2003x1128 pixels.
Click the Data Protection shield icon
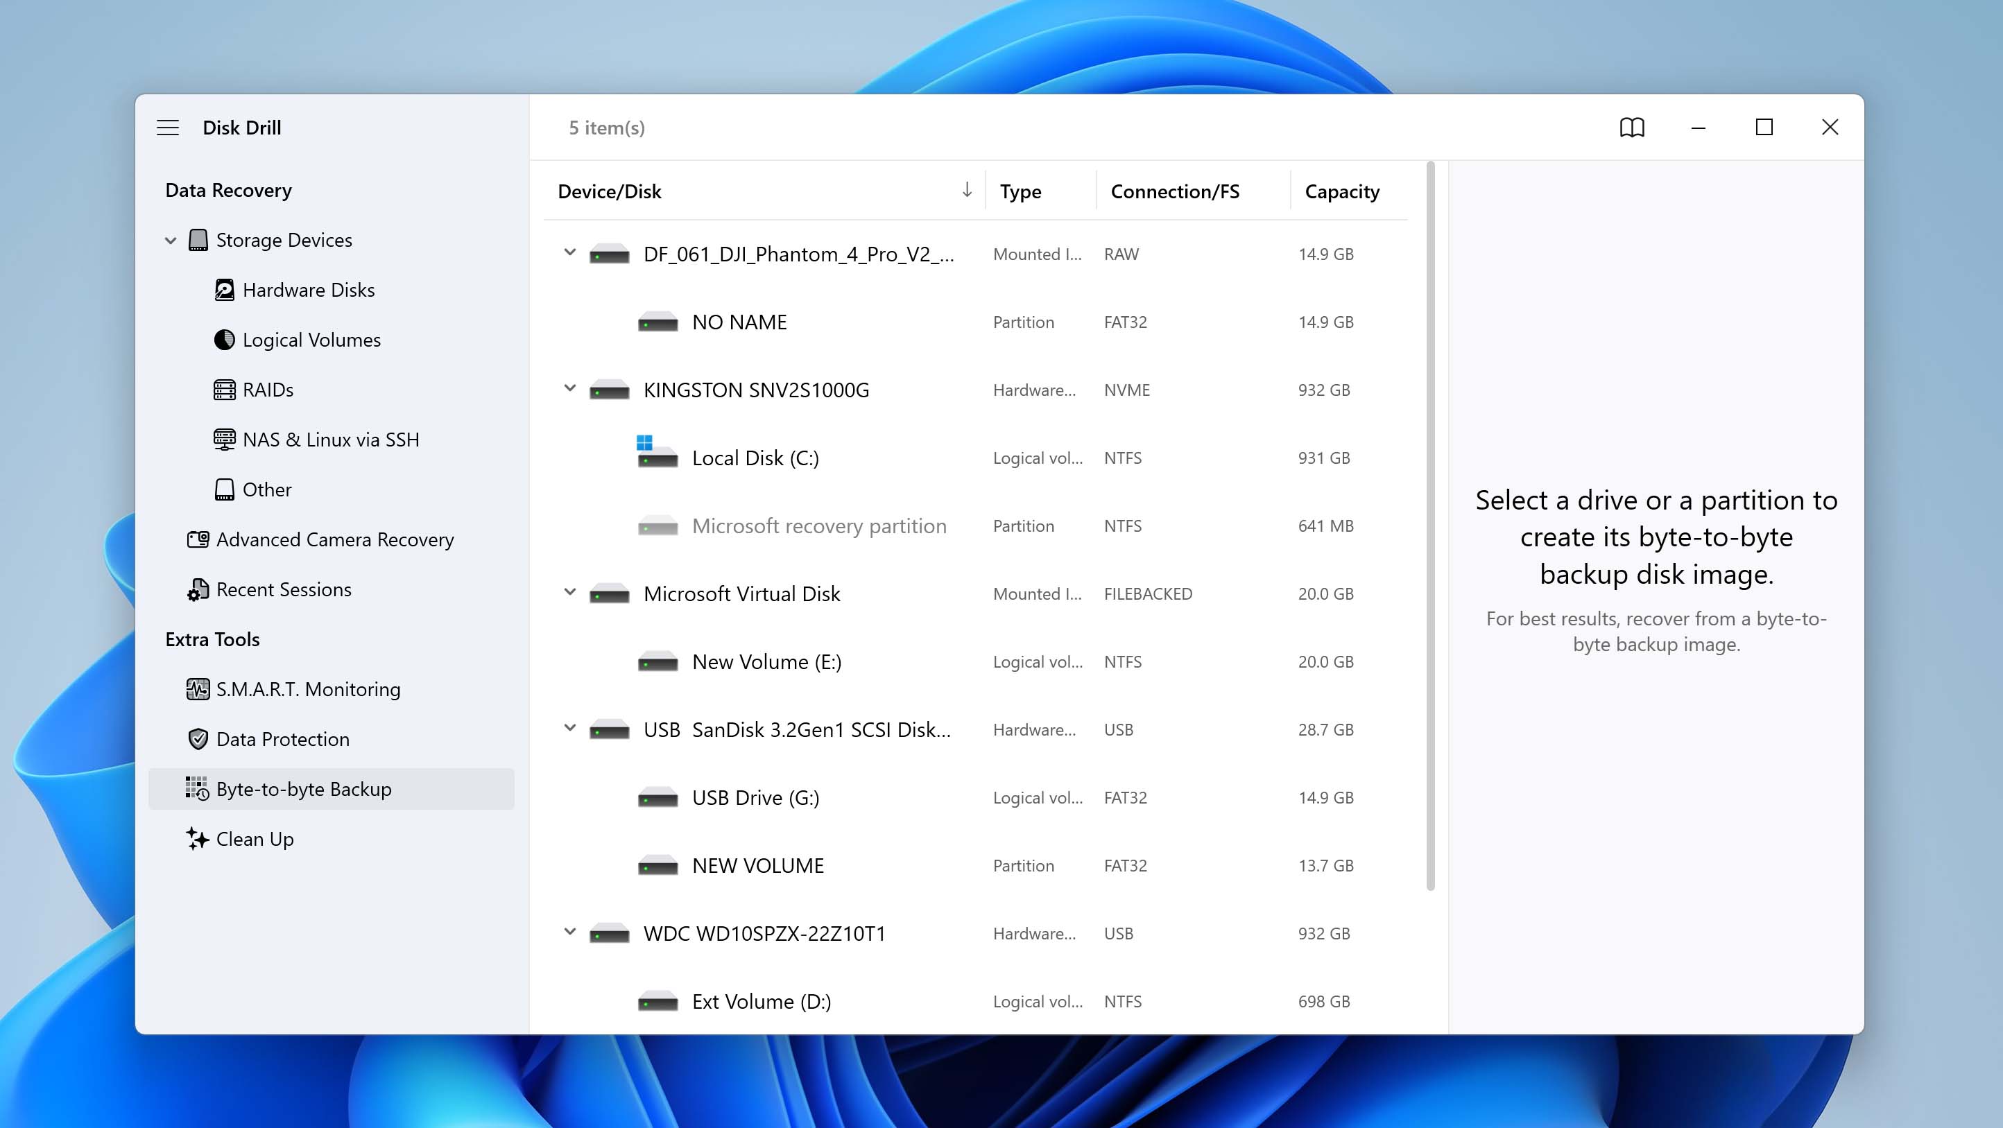point(198,739)
